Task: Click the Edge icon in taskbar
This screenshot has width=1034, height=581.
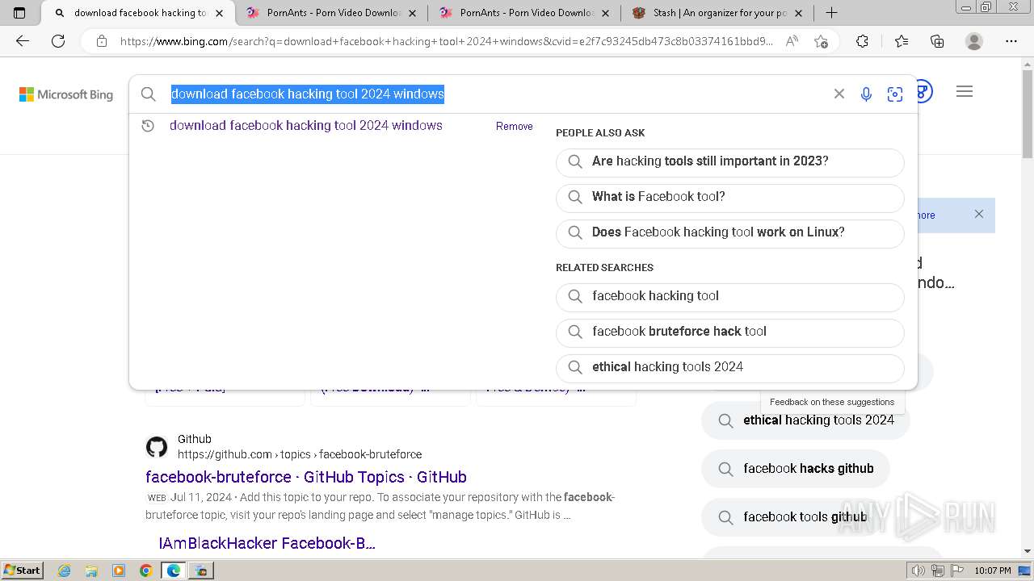Action: coord(173,571)
